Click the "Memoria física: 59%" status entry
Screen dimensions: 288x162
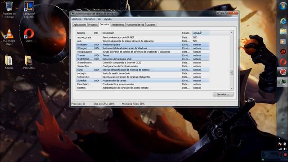click(133, 104)
